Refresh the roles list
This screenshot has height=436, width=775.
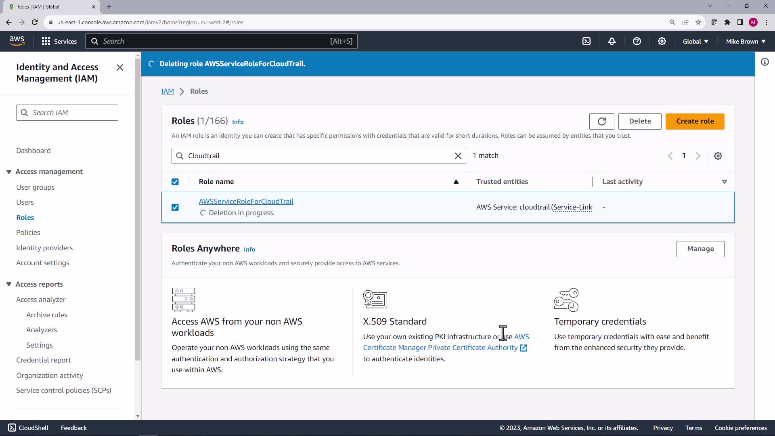(x=601, y=121)
